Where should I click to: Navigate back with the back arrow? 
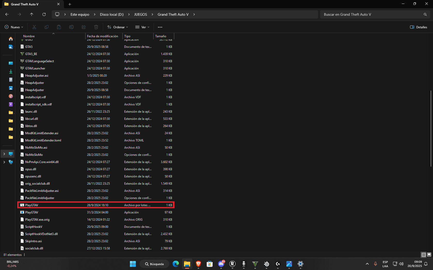[7, 14]
